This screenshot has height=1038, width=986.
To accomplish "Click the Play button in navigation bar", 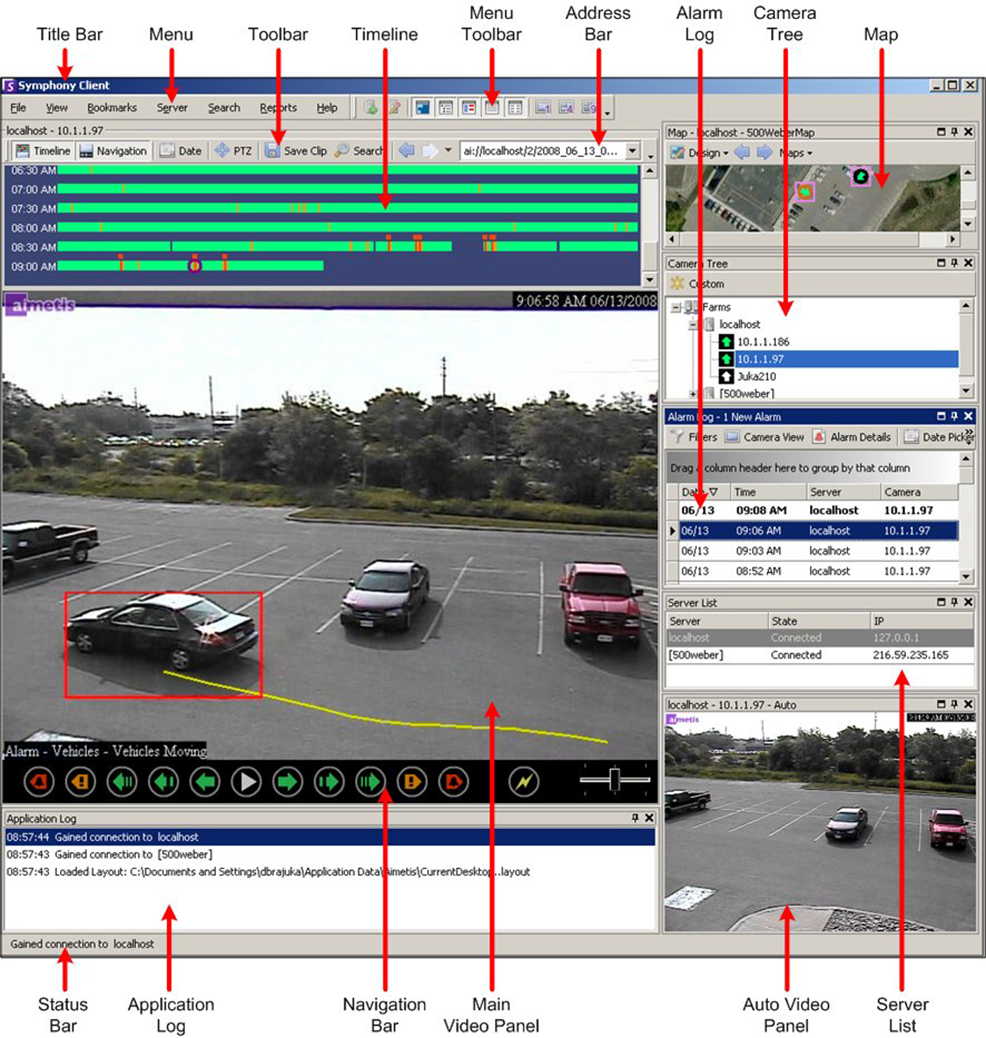I will click(246, 782).
